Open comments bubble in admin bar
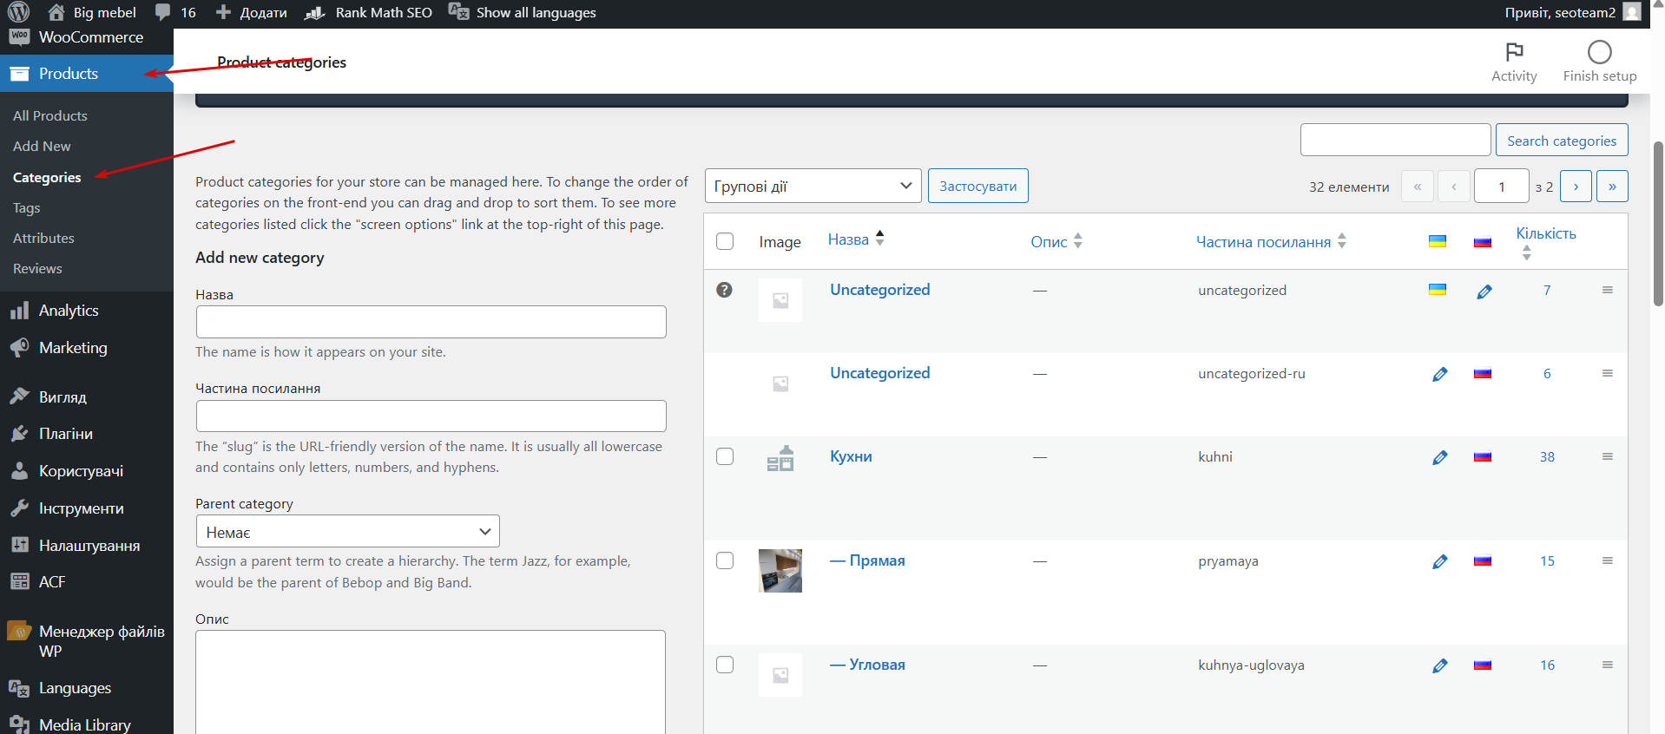 [x=162, y=12]
